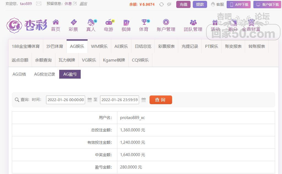282x174 pixels.
Task: Click the 充值 recharge button
Action: [183, 4]
